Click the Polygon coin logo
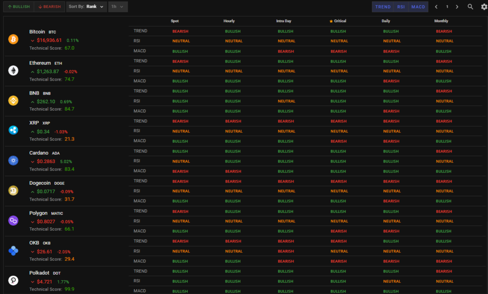Image resolution: width=488 pixels, height=294 pixels. (14, 220)
